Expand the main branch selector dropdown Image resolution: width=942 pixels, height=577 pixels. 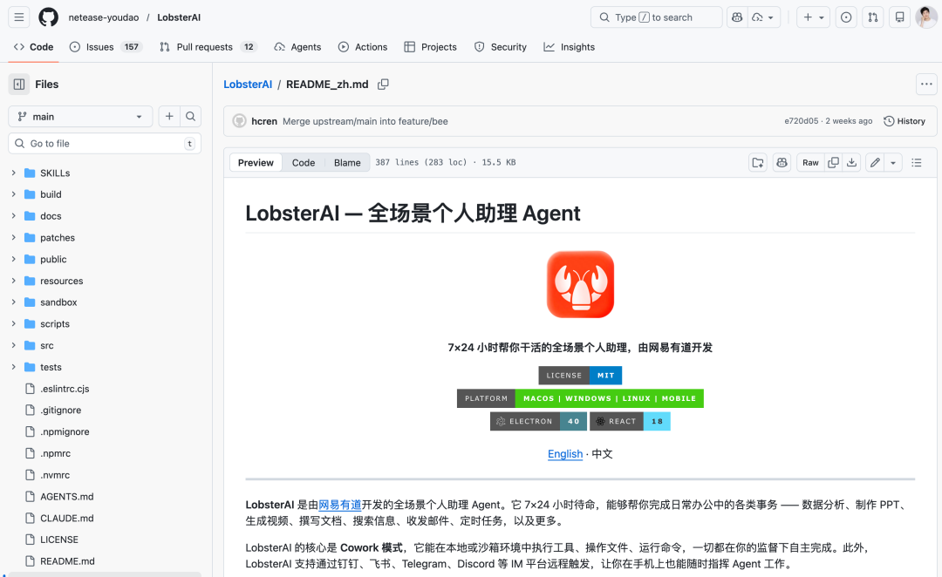click(79, 116)
